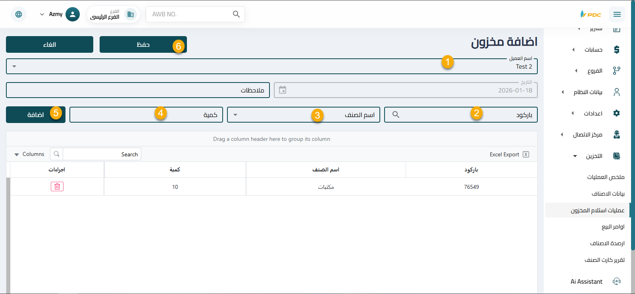Viewport: 635px width, 294px height.
Task: Click the dollar icon beside حسابات
Action: pos(616,50)
